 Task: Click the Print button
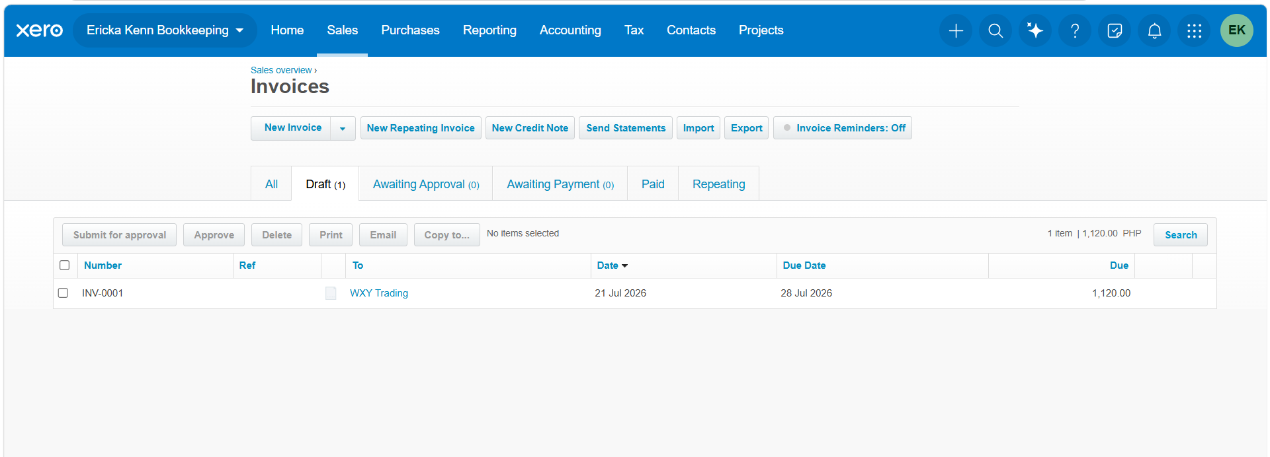(331, 234)
